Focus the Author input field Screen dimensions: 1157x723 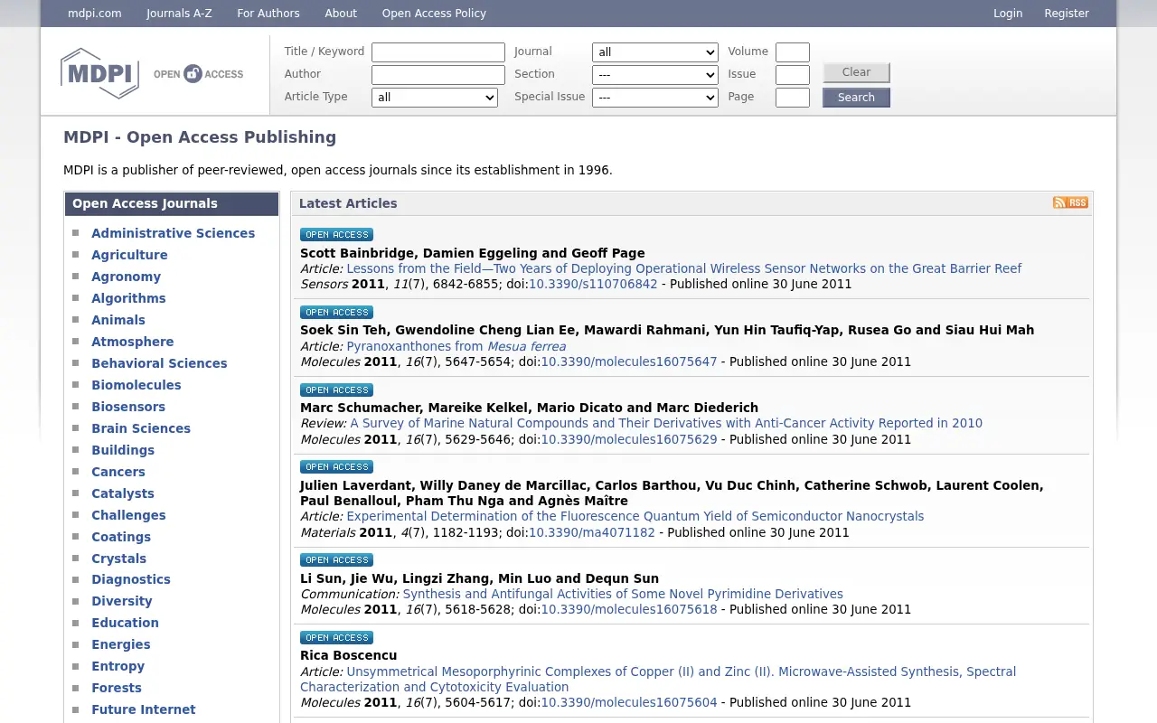point(438,75)
